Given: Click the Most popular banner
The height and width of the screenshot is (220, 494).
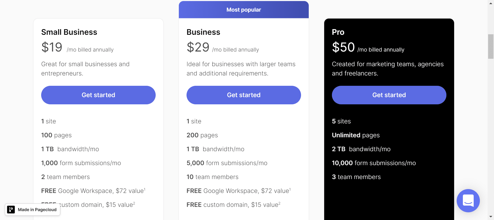Looking at the screenshot, I should (244, 10).
